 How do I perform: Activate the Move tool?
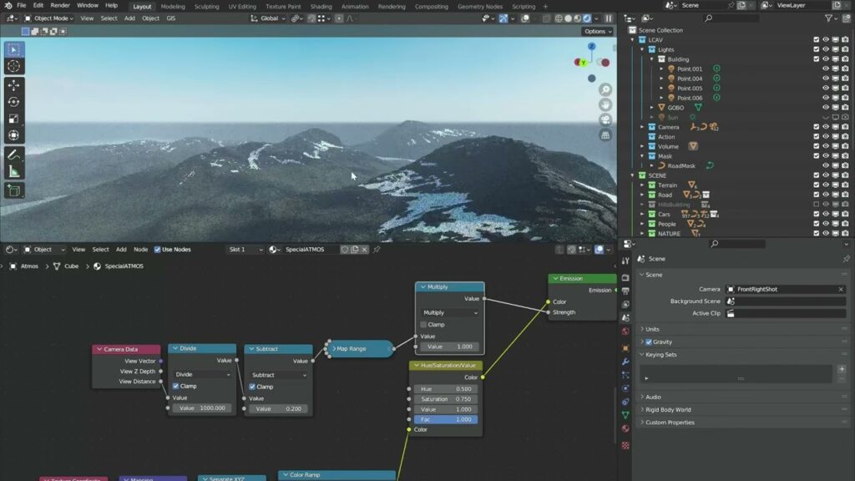point(13,86)
